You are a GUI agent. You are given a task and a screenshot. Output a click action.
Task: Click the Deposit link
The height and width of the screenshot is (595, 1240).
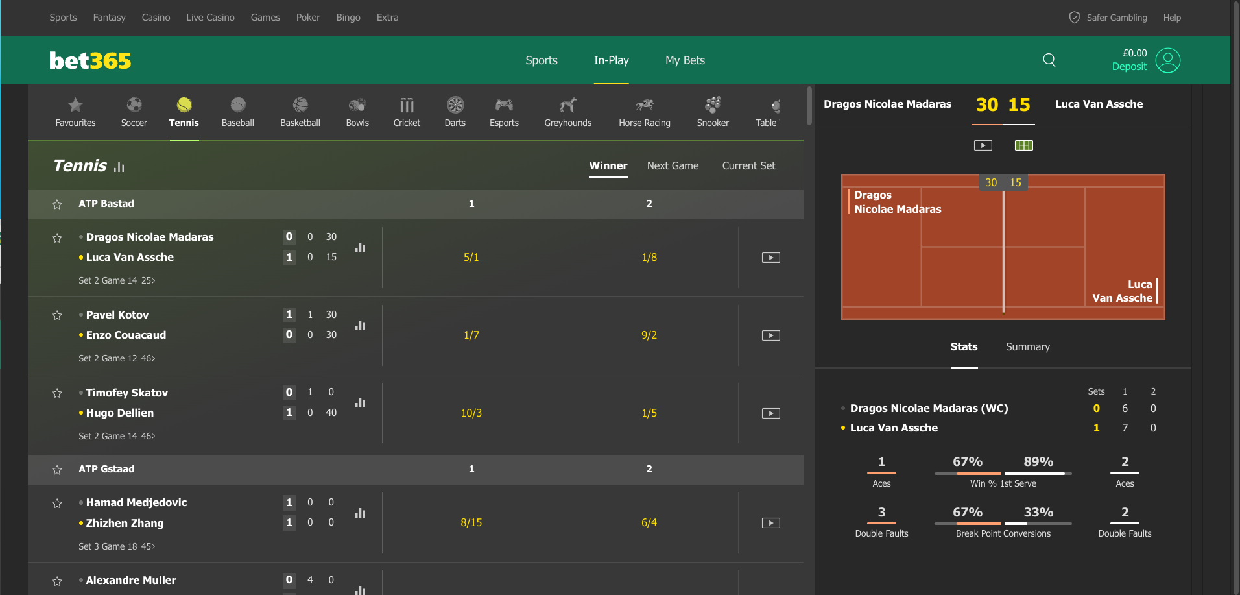pos(1129,66)
